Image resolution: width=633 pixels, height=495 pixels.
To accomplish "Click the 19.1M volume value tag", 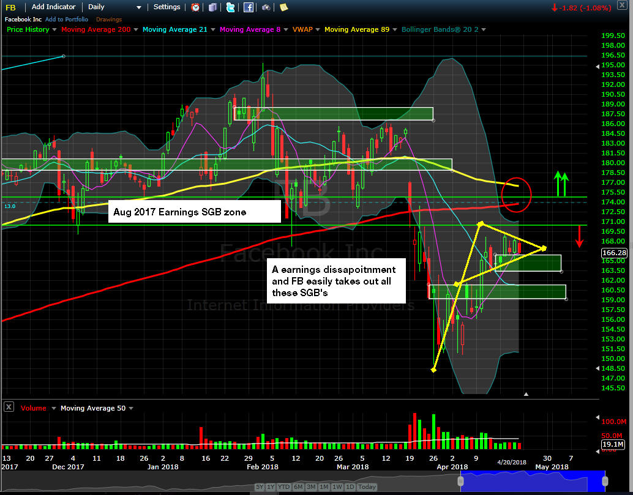I will (612, 444).
